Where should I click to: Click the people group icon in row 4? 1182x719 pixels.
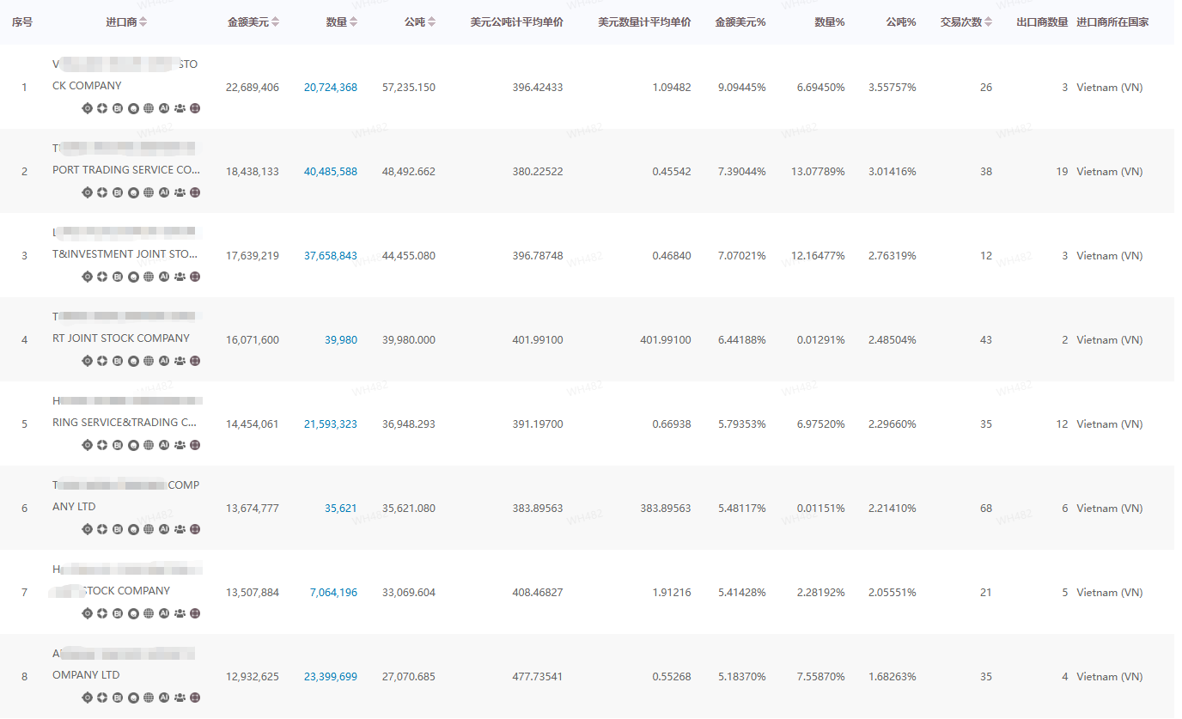pos(180,361)
